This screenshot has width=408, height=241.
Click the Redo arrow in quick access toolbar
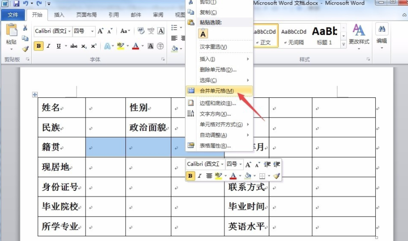click(x=39, y=4)
